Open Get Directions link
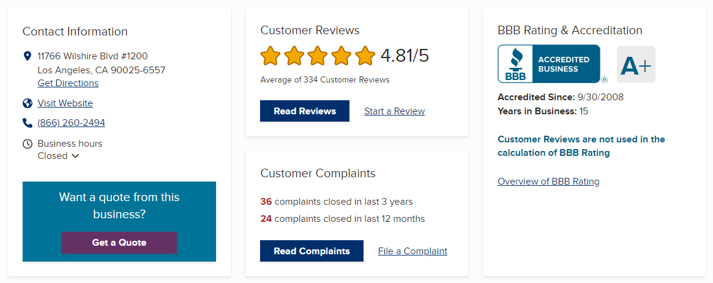The image size is (713, 283). point(68,83)
